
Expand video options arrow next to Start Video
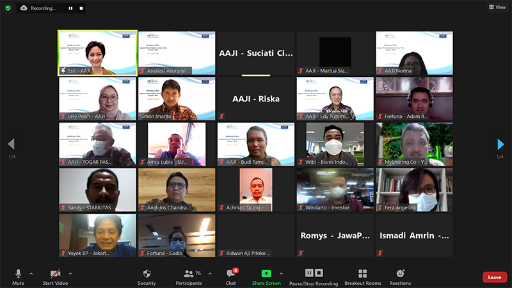tap(70, 274)
